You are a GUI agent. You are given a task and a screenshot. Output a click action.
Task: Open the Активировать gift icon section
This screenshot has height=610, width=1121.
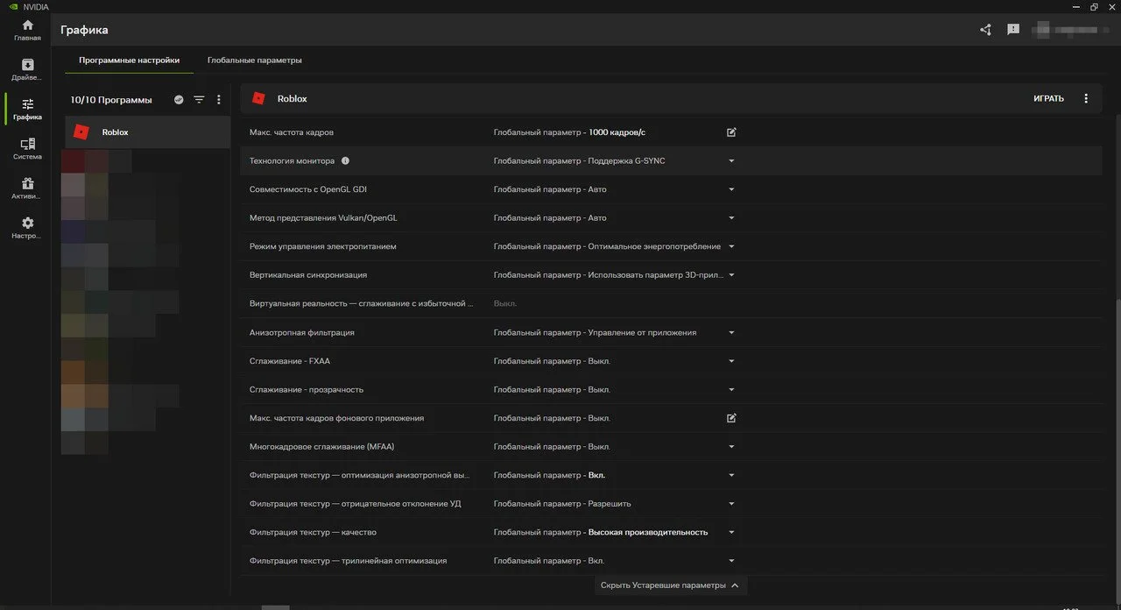(x=27, y=188)
